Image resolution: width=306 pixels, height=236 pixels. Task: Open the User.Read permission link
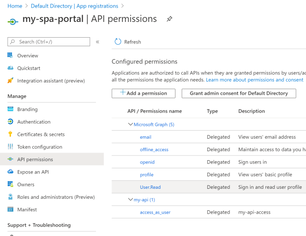click(151, 187)
